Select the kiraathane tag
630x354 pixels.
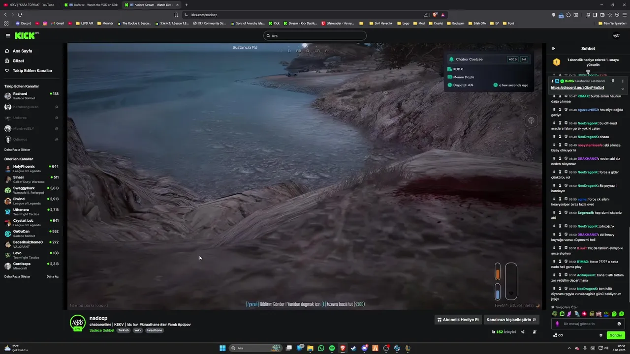pyautogui.click(x=155, y=330)
